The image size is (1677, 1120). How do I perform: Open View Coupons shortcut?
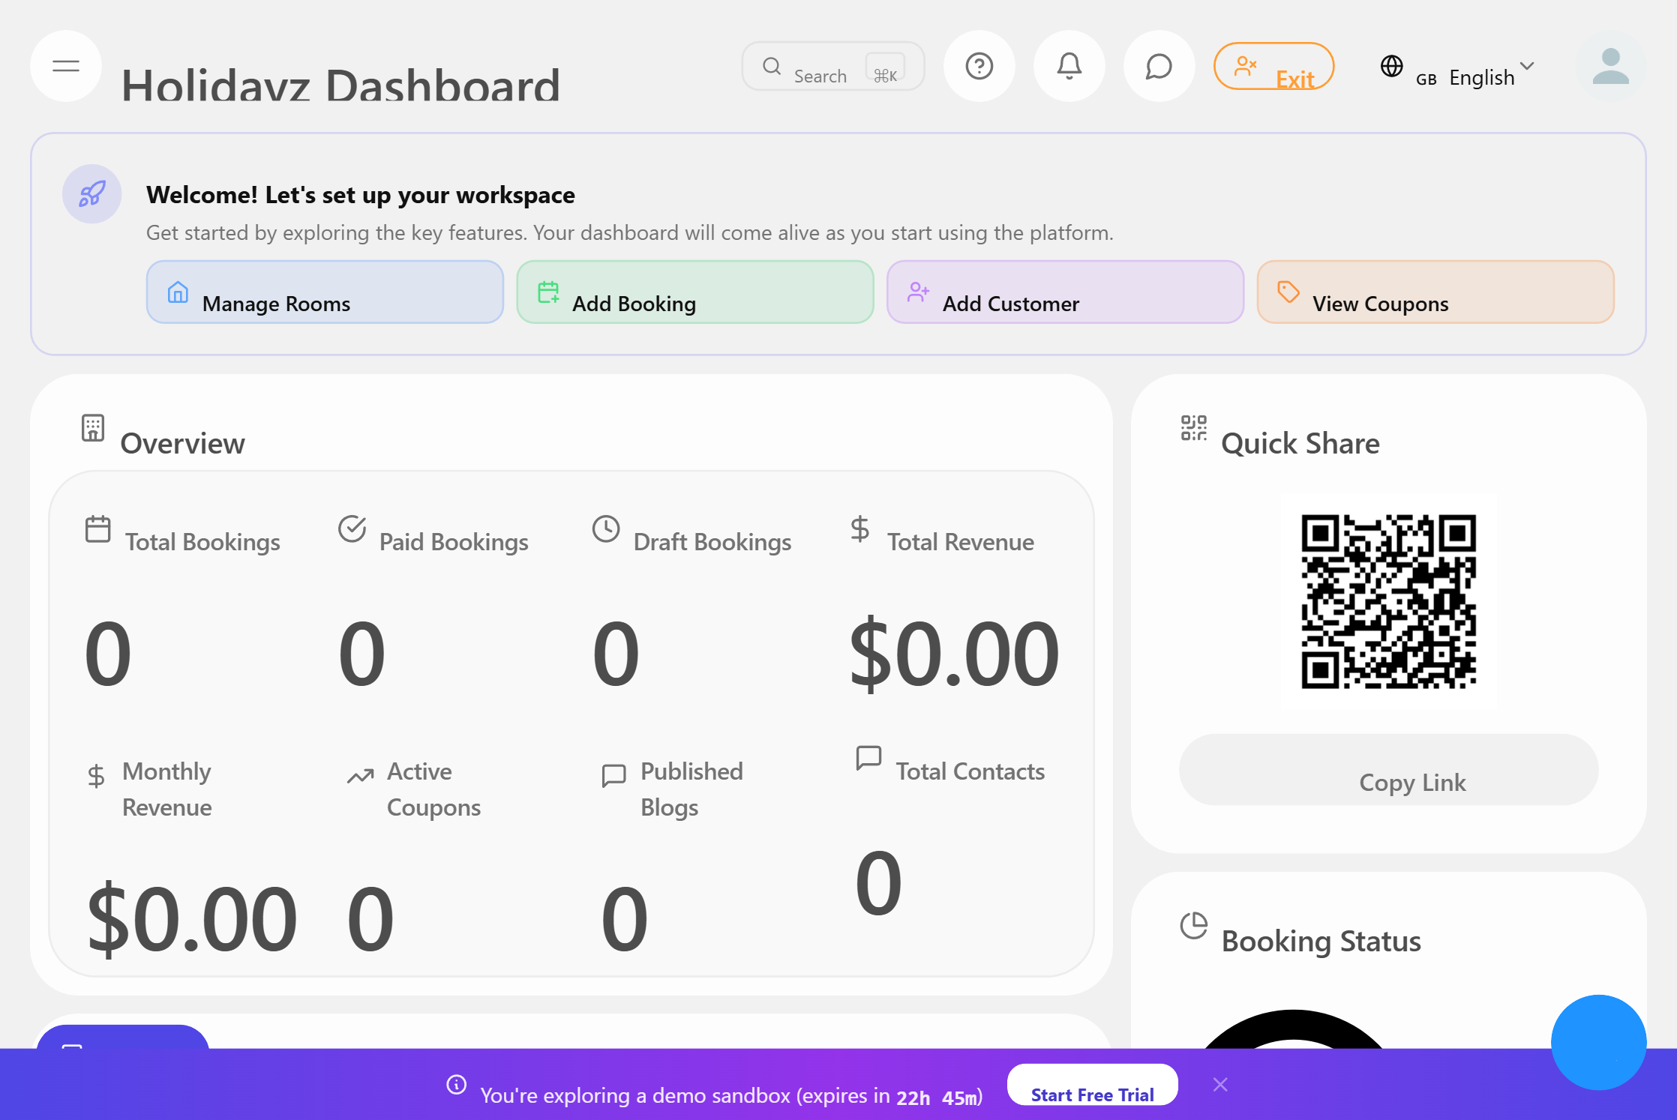coord(1435,292)
